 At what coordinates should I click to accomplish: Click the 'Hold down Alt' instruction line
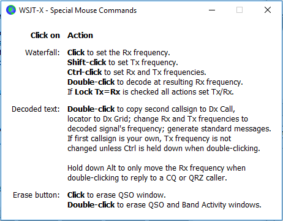coord(157,168)
